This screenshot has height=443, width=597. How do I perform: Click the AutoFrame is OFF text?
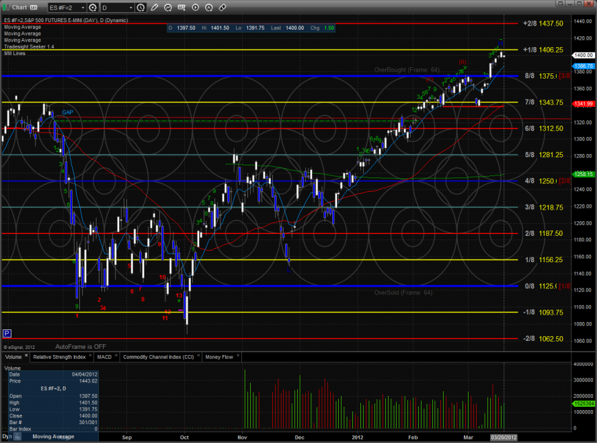tap(81, 347)
